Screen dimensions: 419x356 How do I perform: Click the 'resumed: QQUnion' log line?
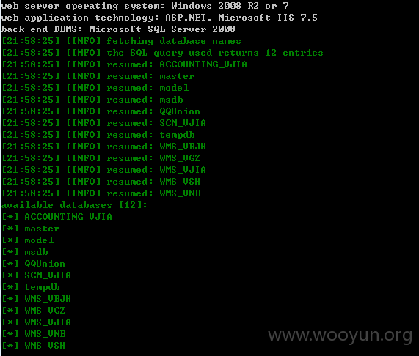tap(101, 111)
